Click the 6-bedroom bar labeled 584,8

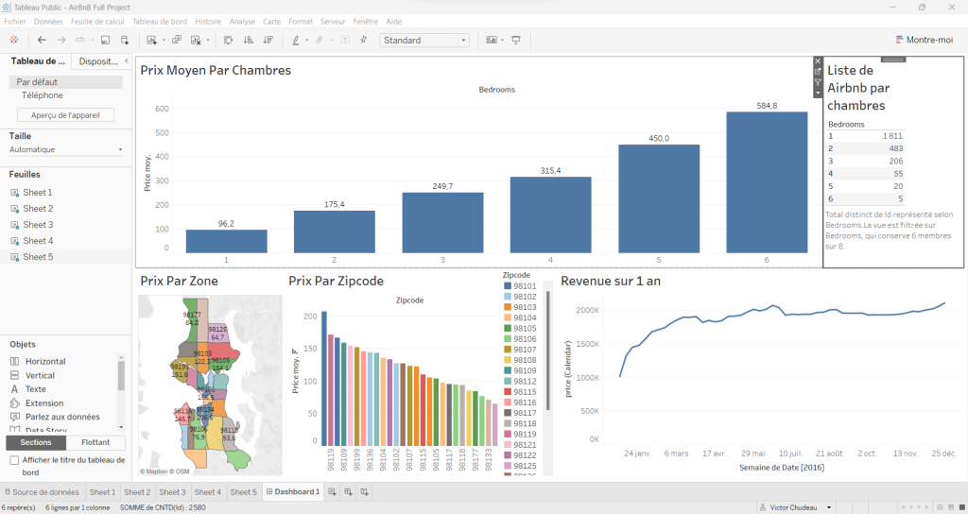[767, 182]
